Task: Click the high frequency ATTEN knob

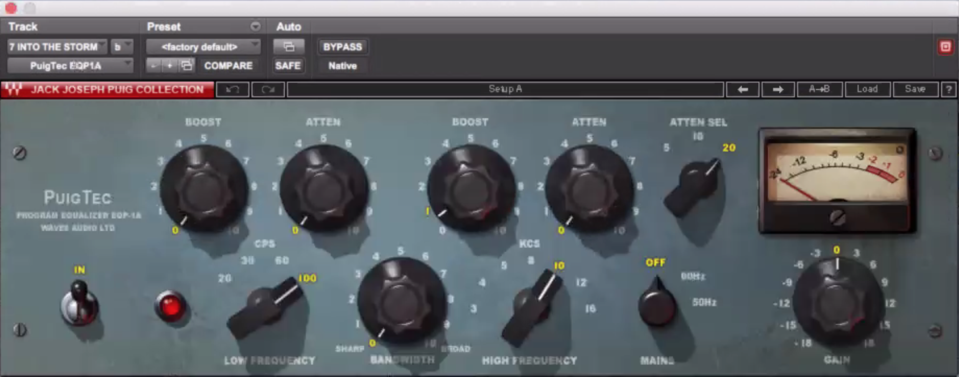Action: 590,189
